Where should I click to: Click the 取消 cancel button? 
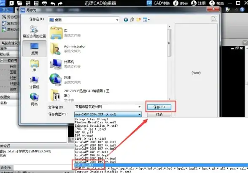[159, 114]
